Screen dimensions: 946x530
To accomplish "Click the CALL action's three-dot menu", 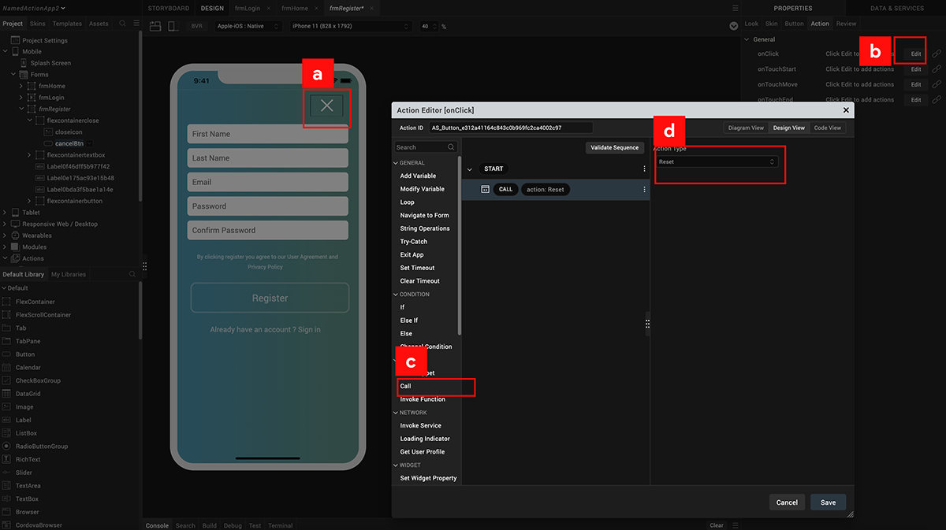I will (644, 190).
